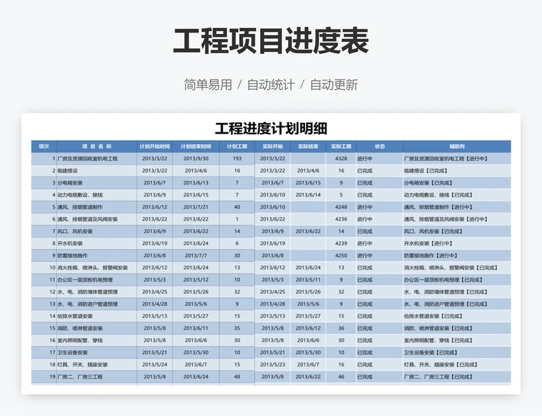Image resolution: width=542 pixels, height=416 pixels.
Task: Click the 辅助列 column header
Action: click(457, 147)
